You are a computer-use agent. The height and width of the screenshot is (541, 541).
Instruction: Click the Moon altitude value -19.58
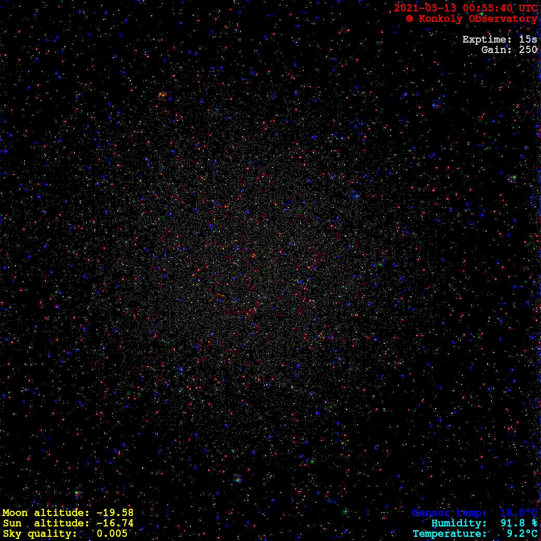[115, 513]
